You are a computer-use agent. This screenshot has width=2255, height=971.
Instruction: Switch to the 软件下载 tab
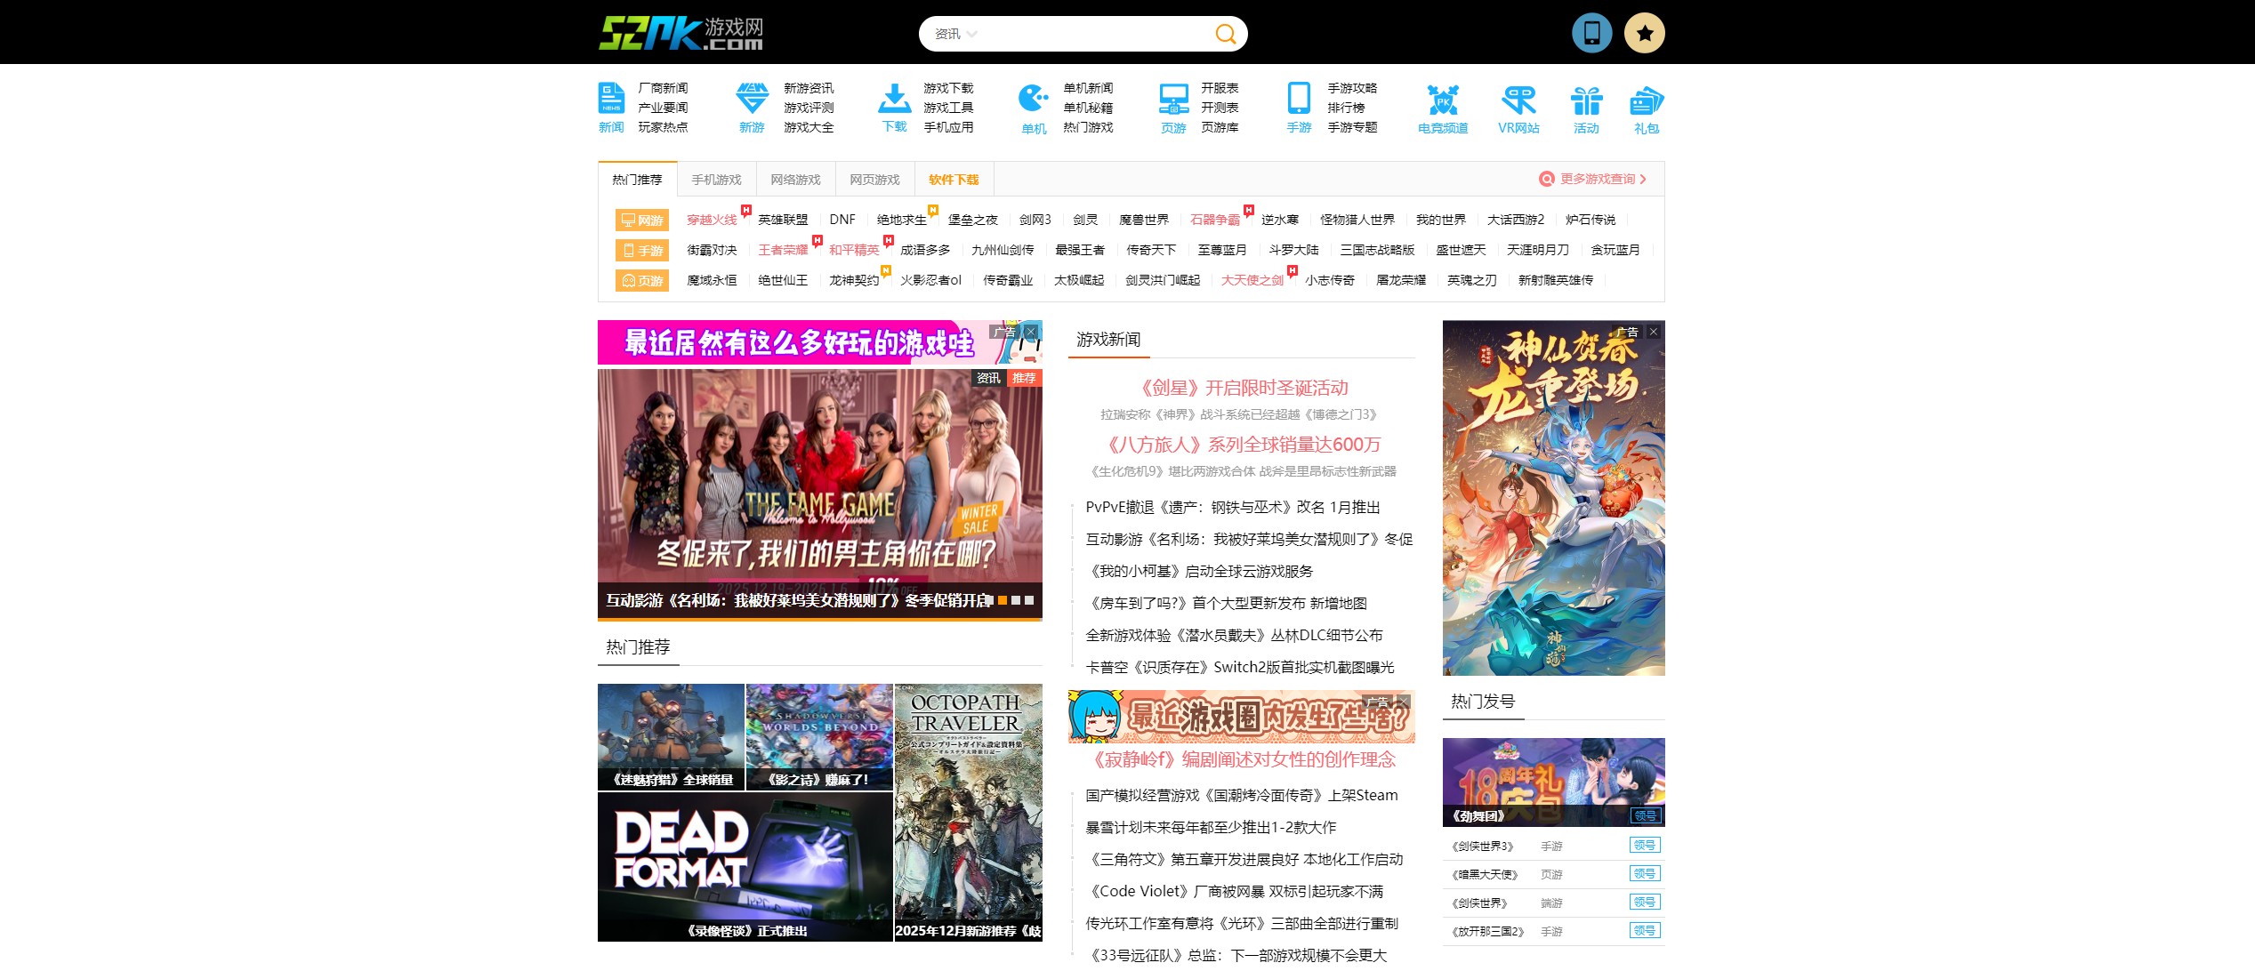pos(954,180)
